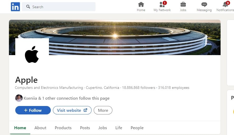View the People tab
The height and width of the screenshot is (135, 234).
click(x=137, y=128)
